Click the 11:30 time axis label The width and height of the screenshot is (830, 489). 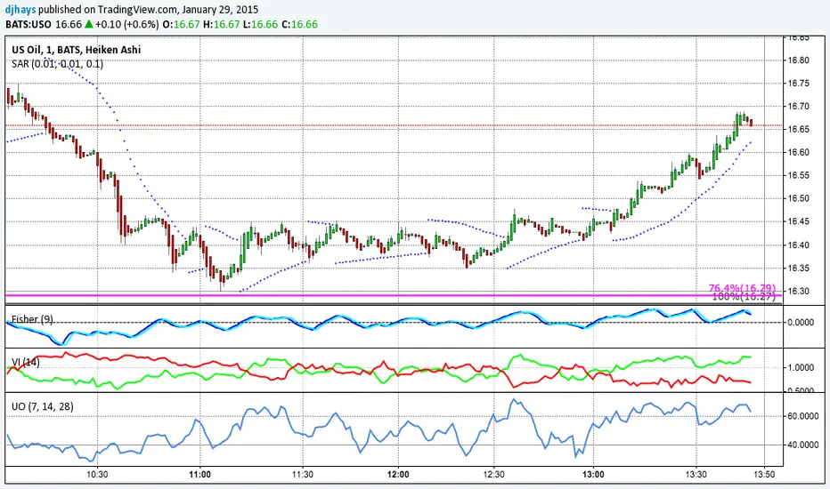click(x=302, y=474)
